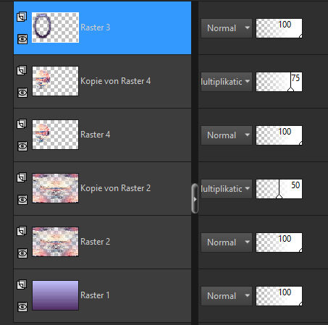Open blend mode dropdown for Raster 3

click(227, 28)
